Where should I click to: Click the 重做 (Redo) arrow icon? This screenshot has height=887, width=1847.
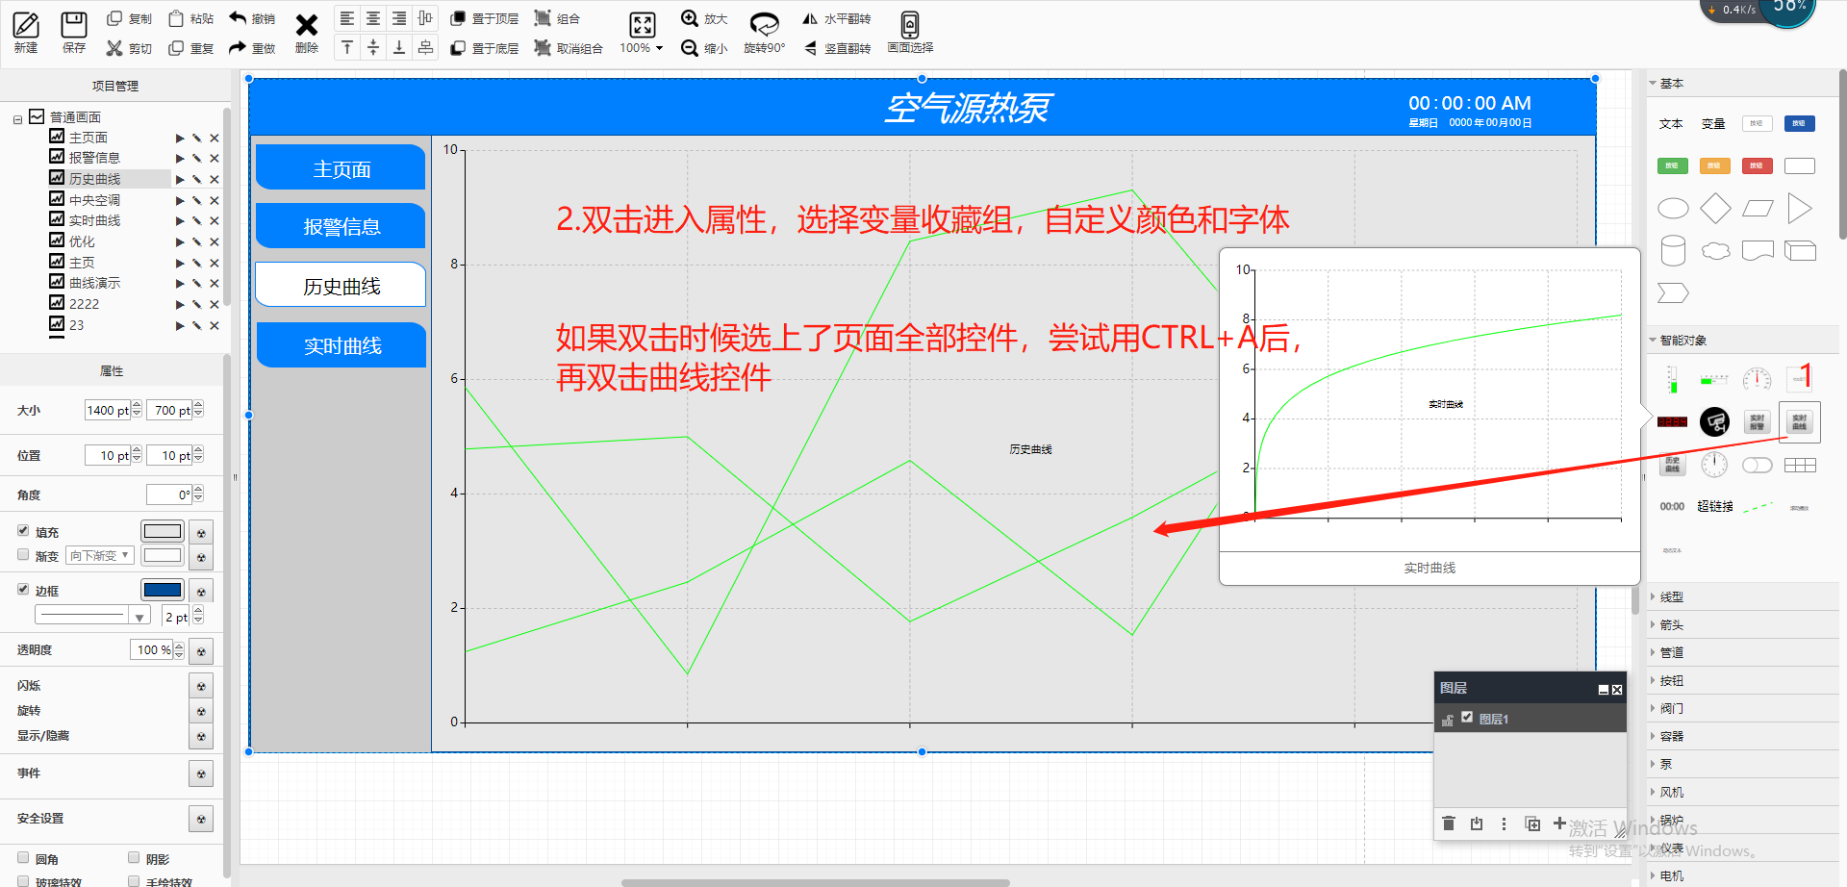pos(238,48)
